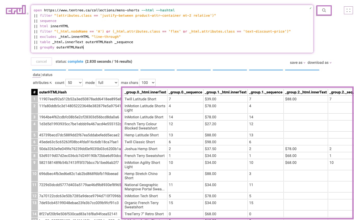
Task: Click hash 11907eed92a512b52a3ed in row 1
Action: pos(79,99)
